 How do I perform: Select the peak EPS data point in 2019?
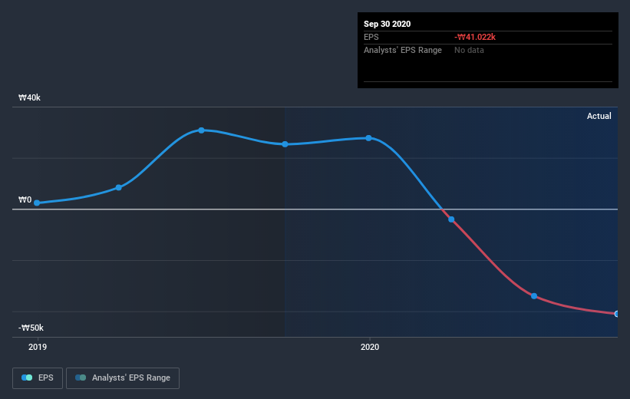201,130
